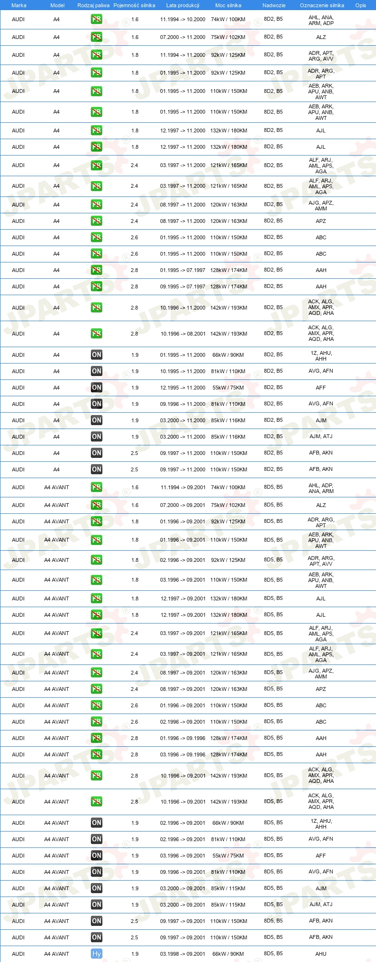Click the Pojemność silnika column header
The height and width of the screenshot is (962, 376).
(x=134, y=5)
